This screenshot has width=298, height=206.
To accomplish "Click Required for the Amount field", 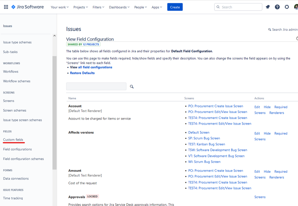I will [281, 172].
